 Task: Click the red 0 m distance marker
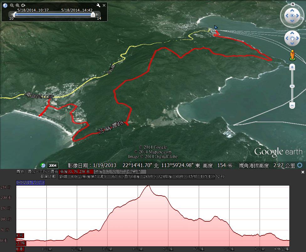coord(20,249)
